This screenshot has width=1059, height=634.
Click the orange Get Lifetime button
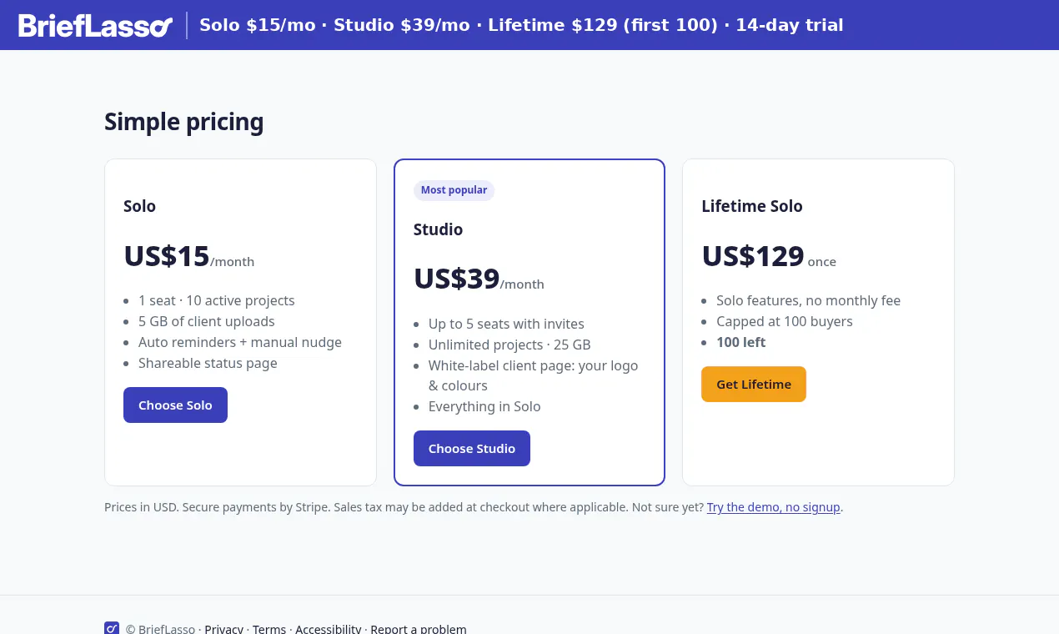754,385
